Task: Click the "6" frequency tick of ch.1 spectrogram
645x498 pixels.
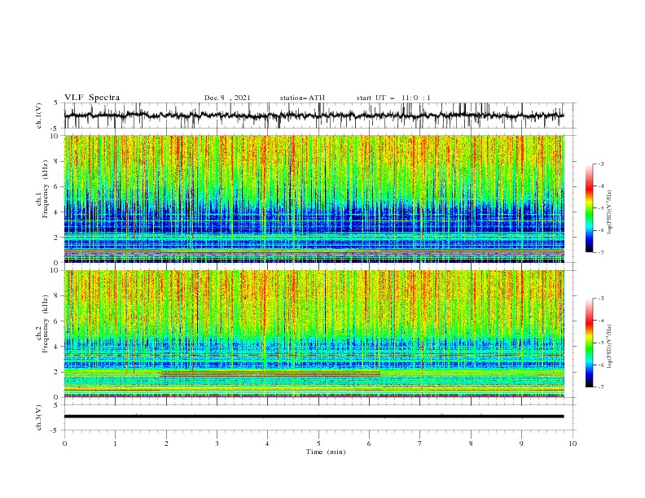Action: [x=57, y=186]
